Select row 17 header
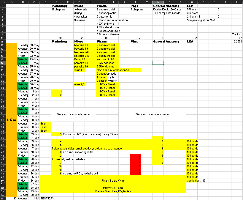Image resolution: width=243 pixels, height=200 pixels. tap(3, 63)
